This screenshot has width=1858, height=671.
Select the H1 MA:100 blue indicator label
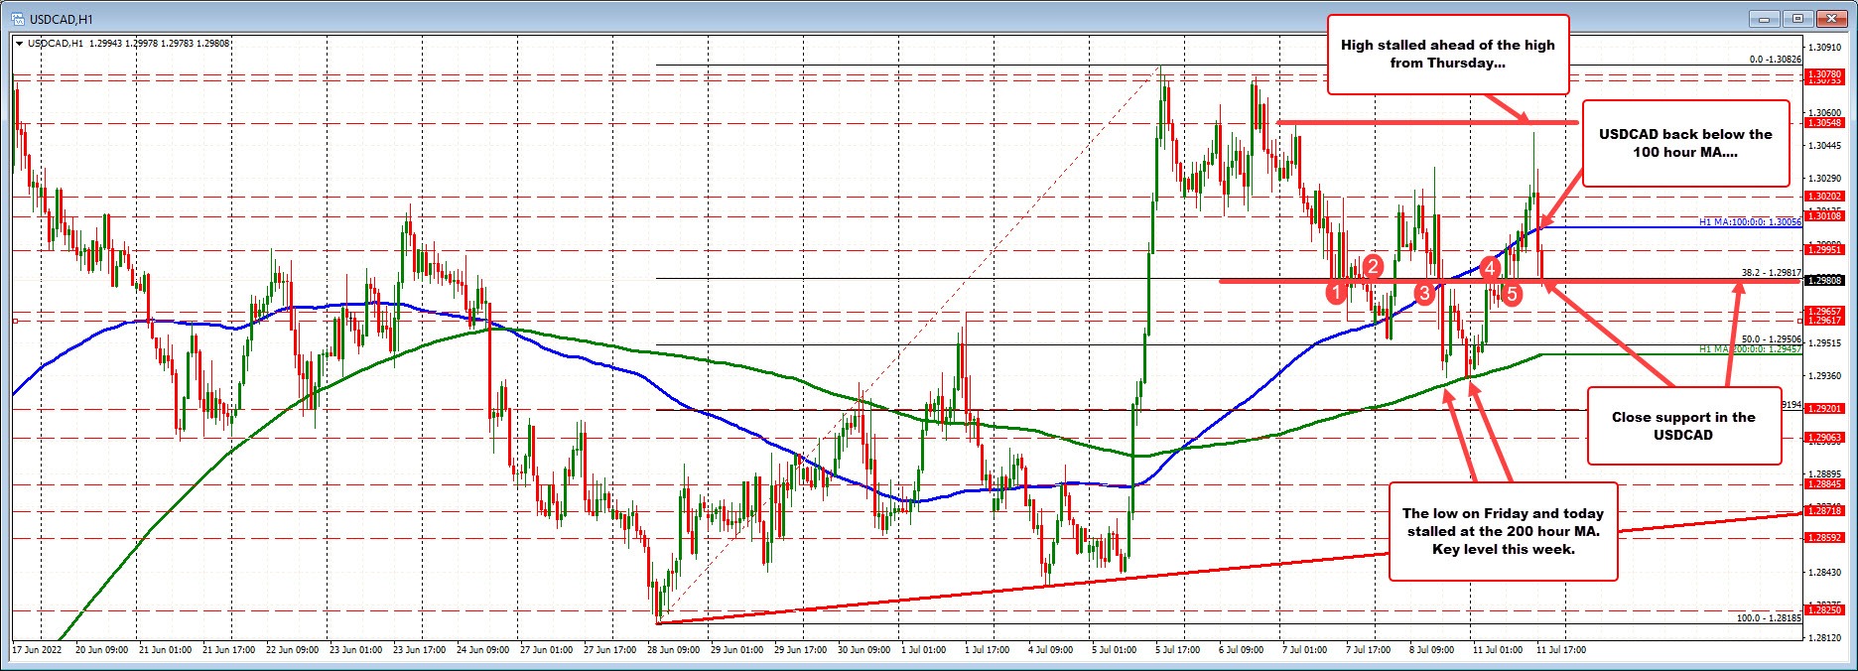click(1749, 222)
